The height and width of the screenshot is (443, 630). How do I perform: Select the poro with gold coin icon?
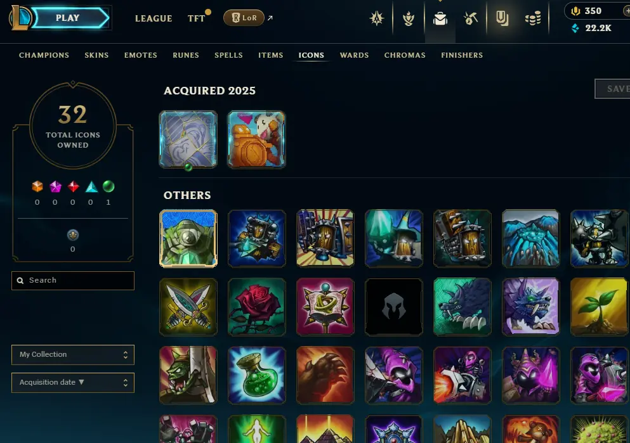[257, 139]
